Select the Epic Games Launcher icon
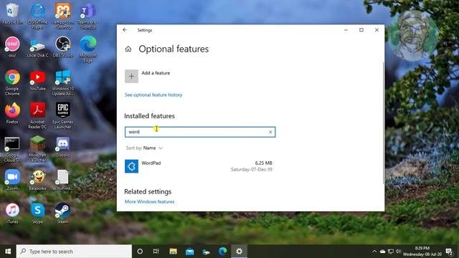459x258 pixels. [x=62, y=115]
